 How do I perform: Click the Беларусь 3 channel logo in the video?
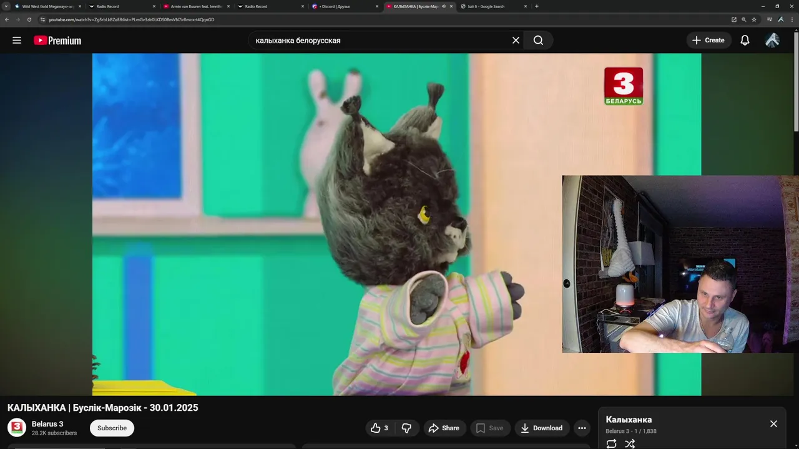coord(624,86)
